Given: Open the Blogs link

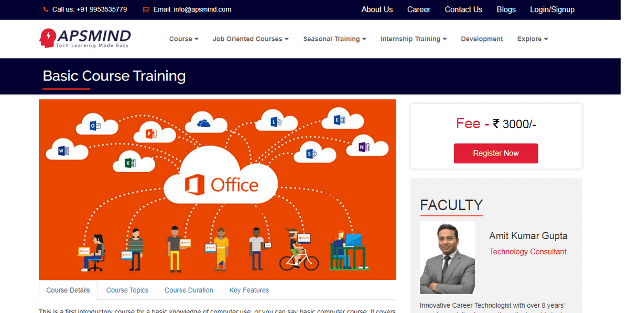Looking at the screenshot, I should 506,9.
